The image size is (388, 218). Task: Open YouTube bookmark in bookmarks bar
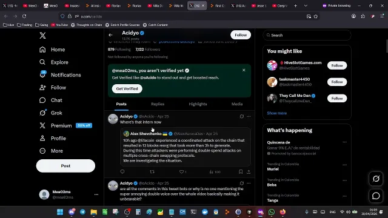[x=59, y=25]
